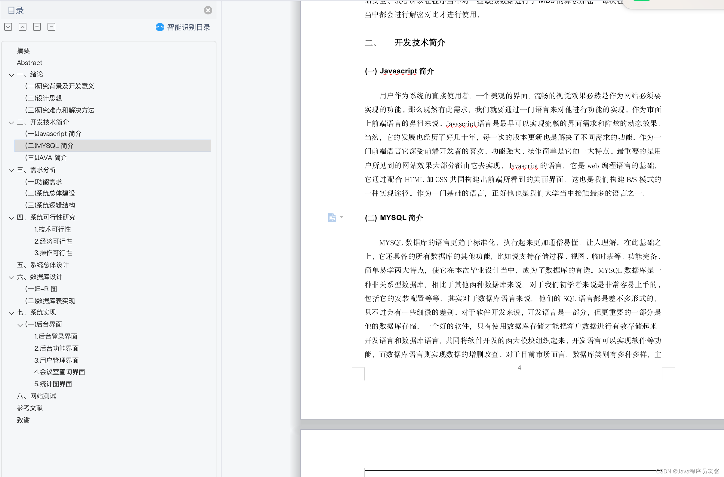
Task: Select 八、网站测试 in outline
Action: tap(36, 396)
